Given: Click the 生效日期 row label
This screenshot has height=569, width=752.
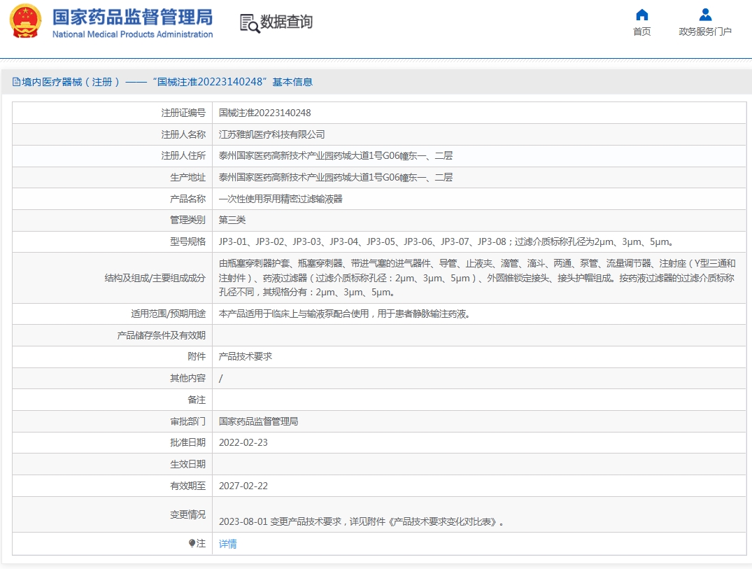Looking at the screenshot, I should [x=187, y=464].
